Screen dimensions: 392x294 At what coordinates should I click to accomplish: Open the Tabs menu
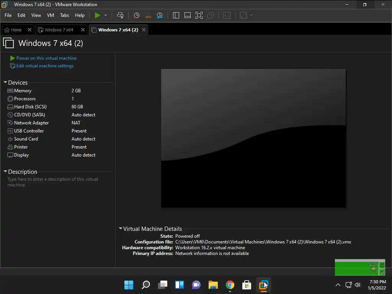coord(64,15)
